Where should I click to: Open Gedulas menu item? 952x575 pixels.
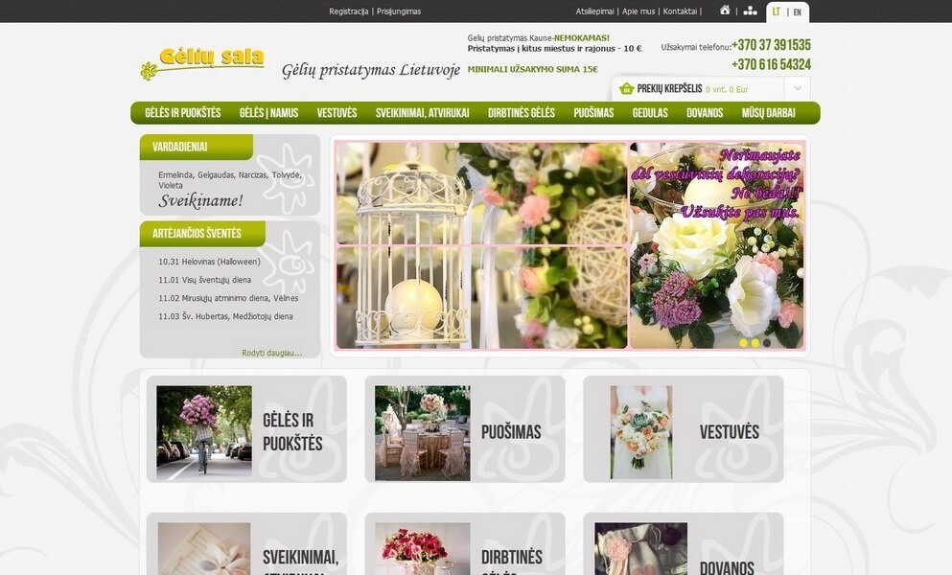pyautogui.click(x=650, y=113)
